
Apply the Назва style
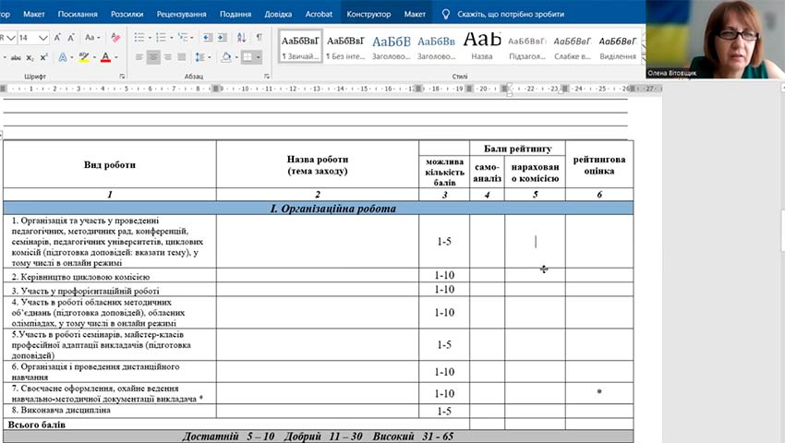point(481,45)
